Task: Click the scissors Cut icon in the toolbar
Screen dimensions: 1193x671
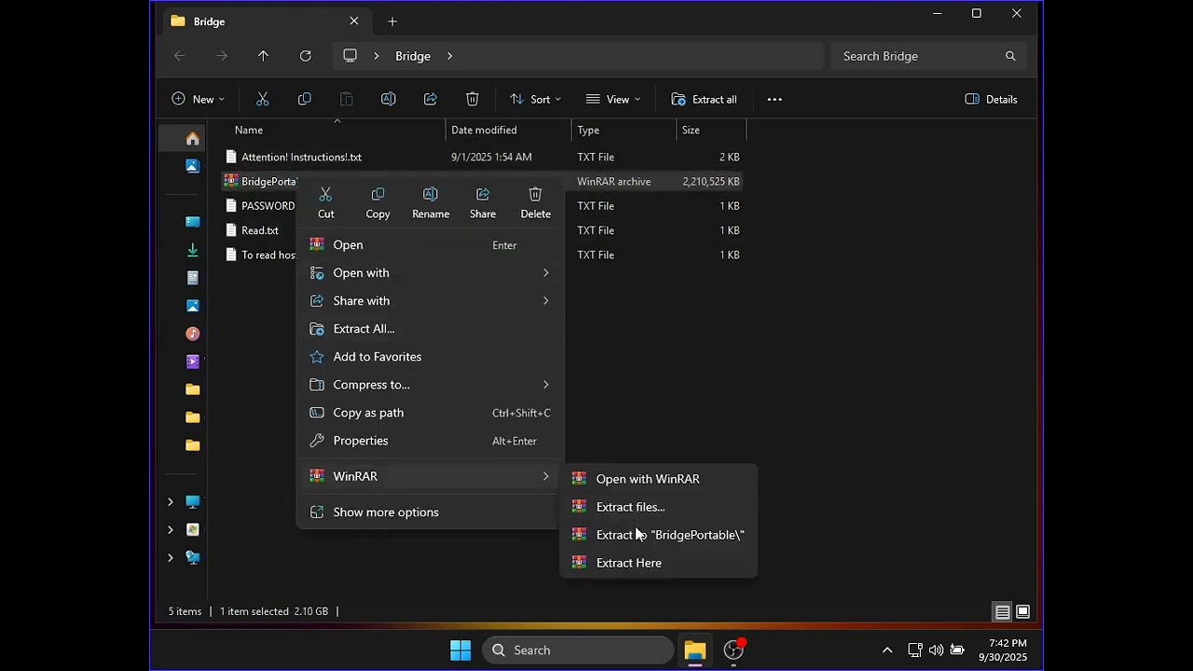Action: point(263,99)
